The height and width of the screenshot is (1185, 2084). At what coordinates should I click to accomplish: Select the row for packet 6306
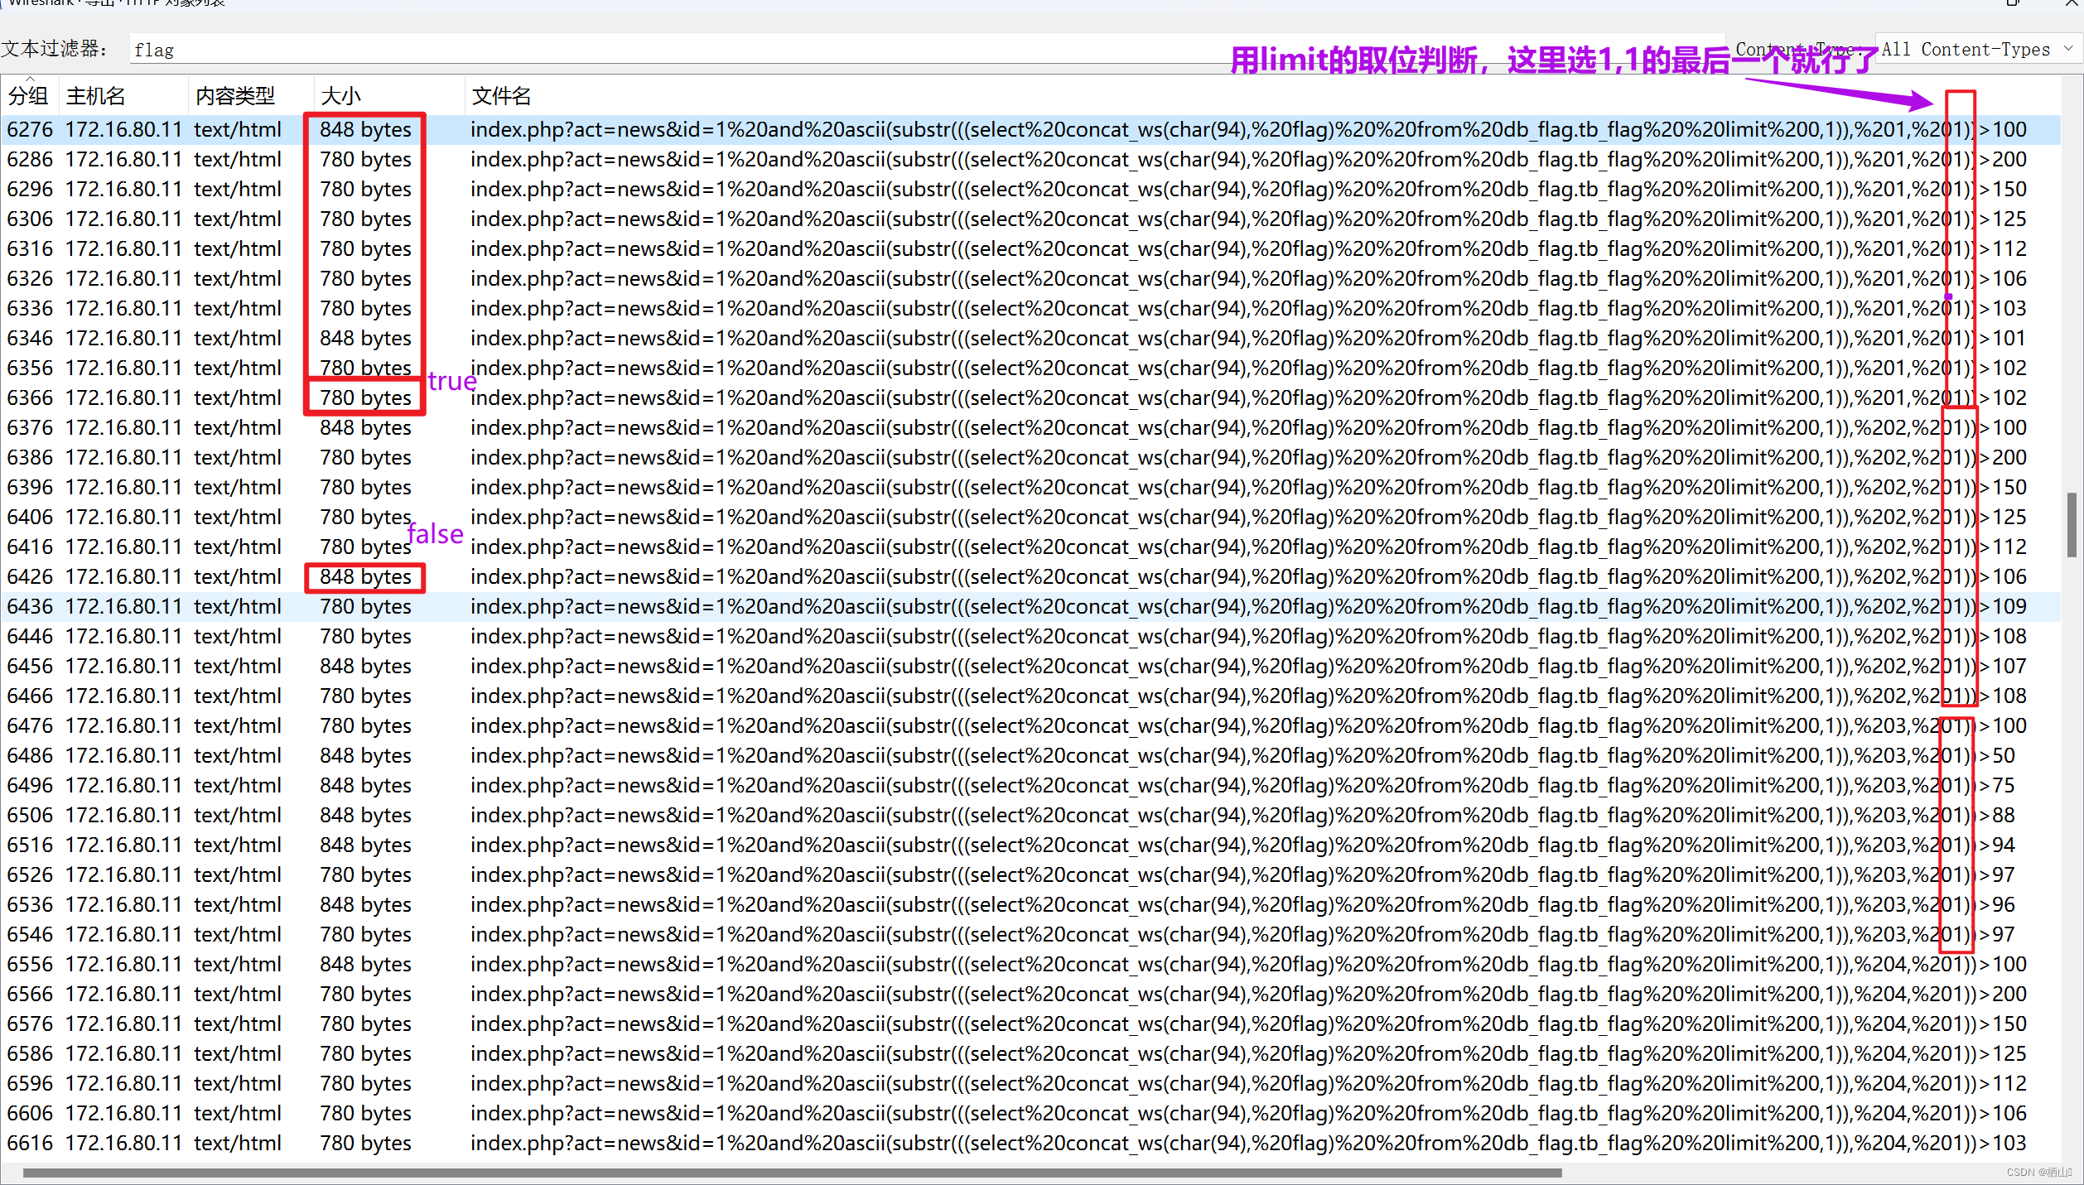tap(1030, 219)
